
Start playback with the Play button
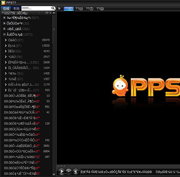[x=62, y=171]
